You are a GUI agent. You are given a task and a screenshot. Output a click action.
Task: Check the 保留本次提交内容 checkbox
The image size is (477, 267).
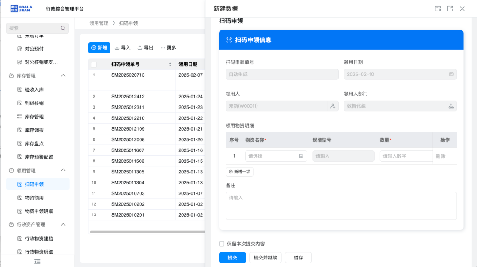coord(222,244)
